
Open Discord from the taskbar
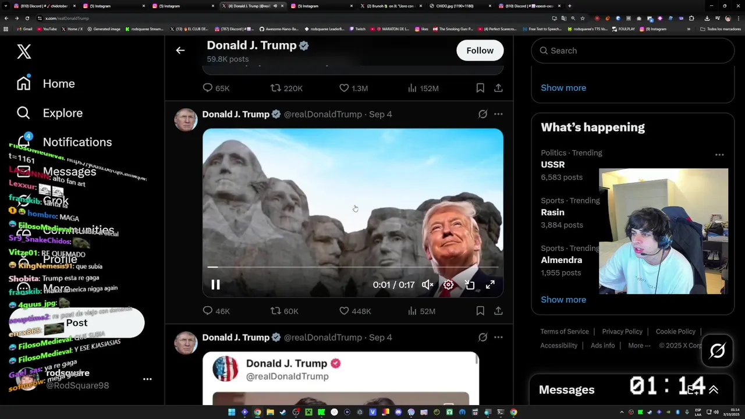pos(398,412)
